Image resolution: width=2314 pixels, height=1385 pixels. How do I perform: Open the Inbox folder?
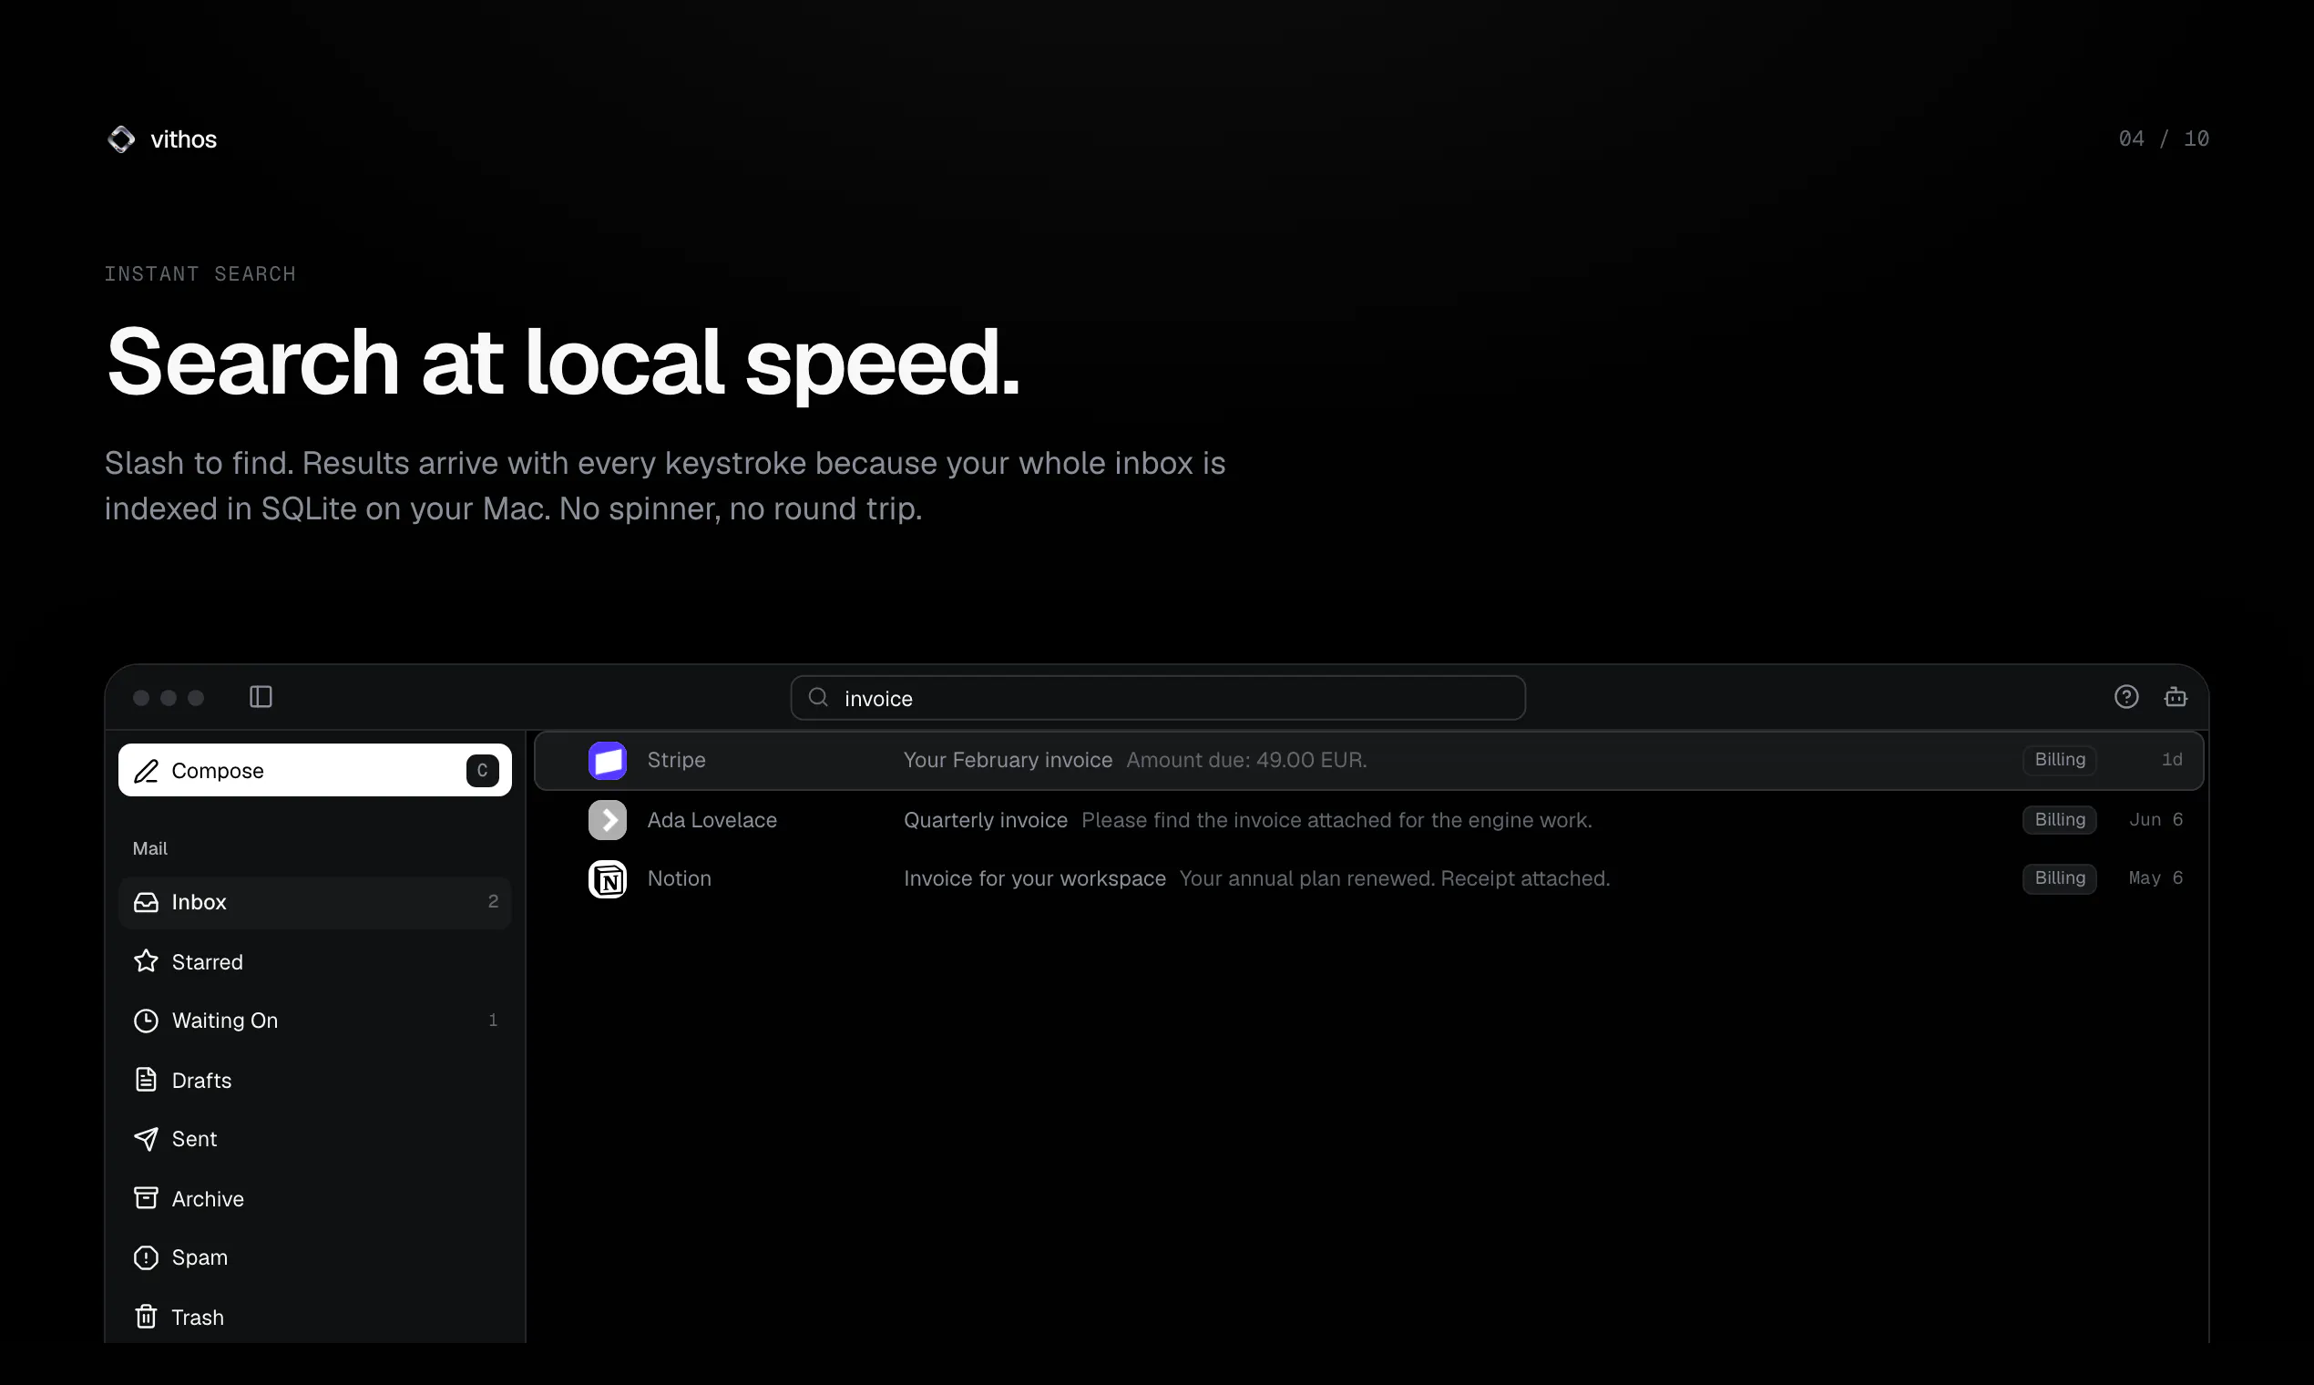315,902
